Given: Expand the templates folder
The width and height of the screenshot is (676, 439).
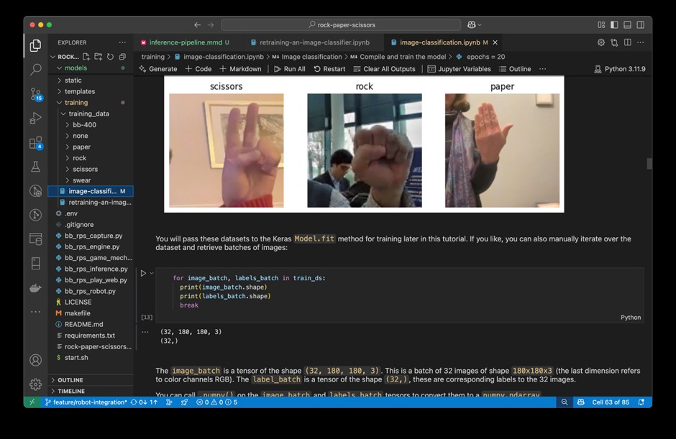Looking at the screenshot, I should [x=91, y=91].
